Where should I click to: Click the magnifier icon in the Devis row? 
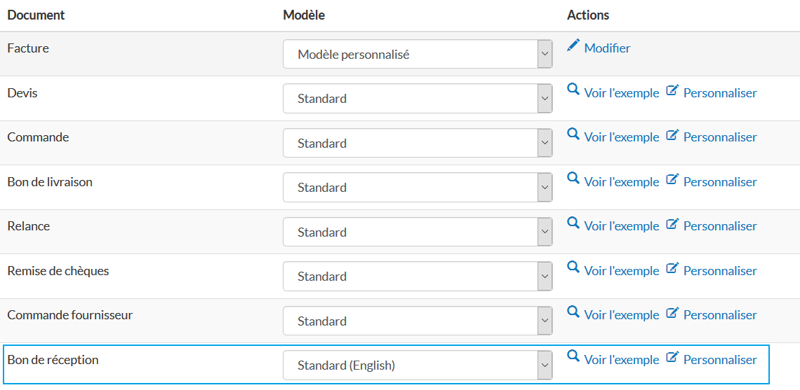[x=573, y=90]
